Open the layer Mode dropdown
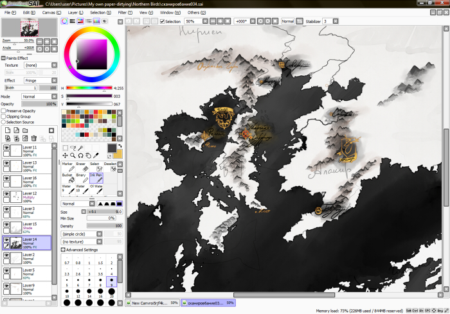 point(39,96)
